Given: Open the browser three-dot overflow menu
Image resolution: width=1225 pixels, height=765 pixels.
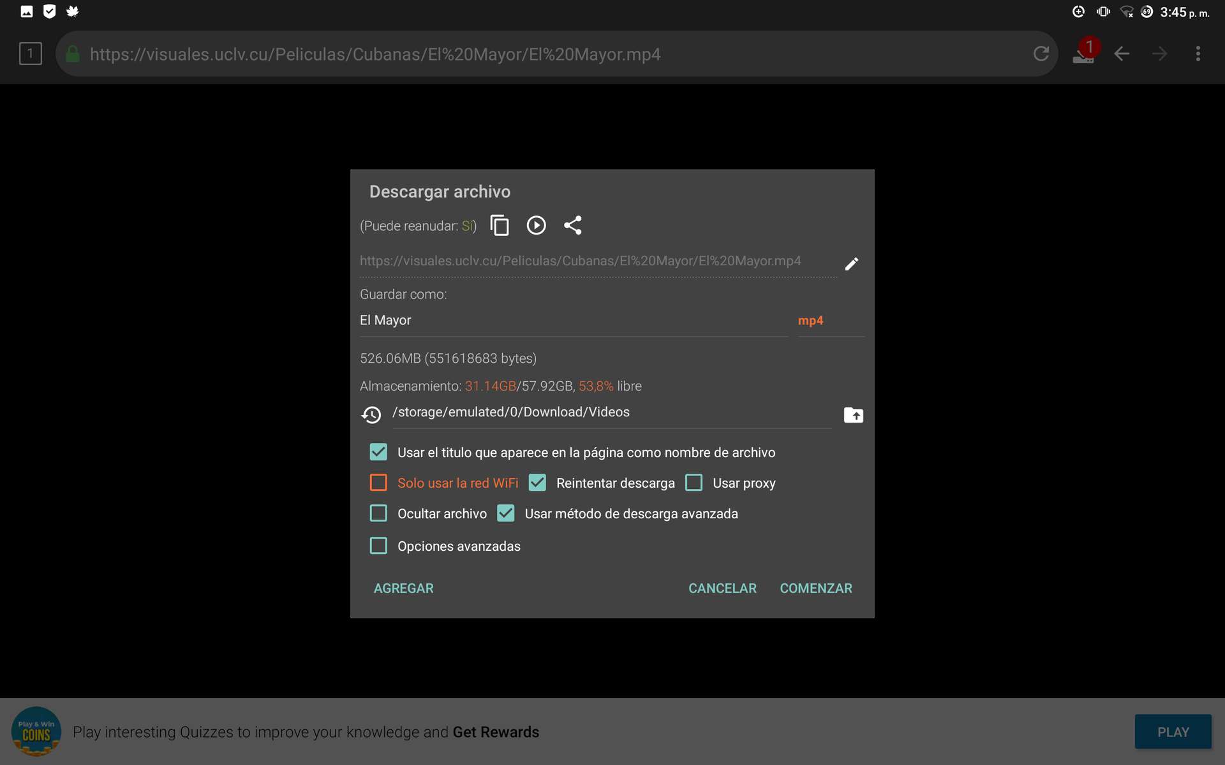Looking at the screenshot, I should (1198, 54).
